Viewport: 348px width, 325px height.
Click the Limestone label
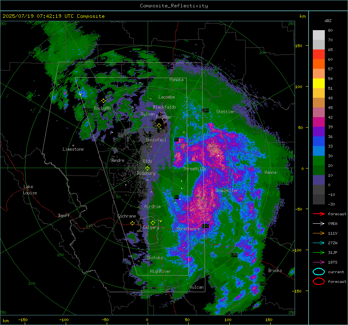coord(73,149)
